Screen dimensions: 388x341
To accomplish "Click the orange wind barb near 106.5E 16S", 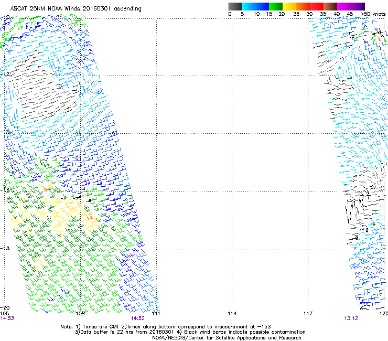I will [46, 189].
